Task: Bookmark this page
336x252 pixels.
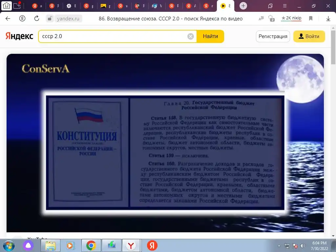Action: pos(311,18)
